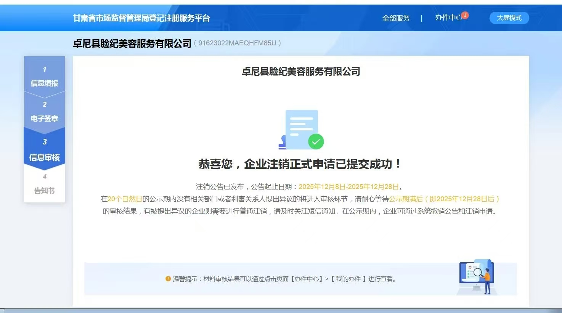This screenshot has width=562, height=313.
Task: Click the credit code 91623022MAEQHFM85U
Action: pos(237,43)
